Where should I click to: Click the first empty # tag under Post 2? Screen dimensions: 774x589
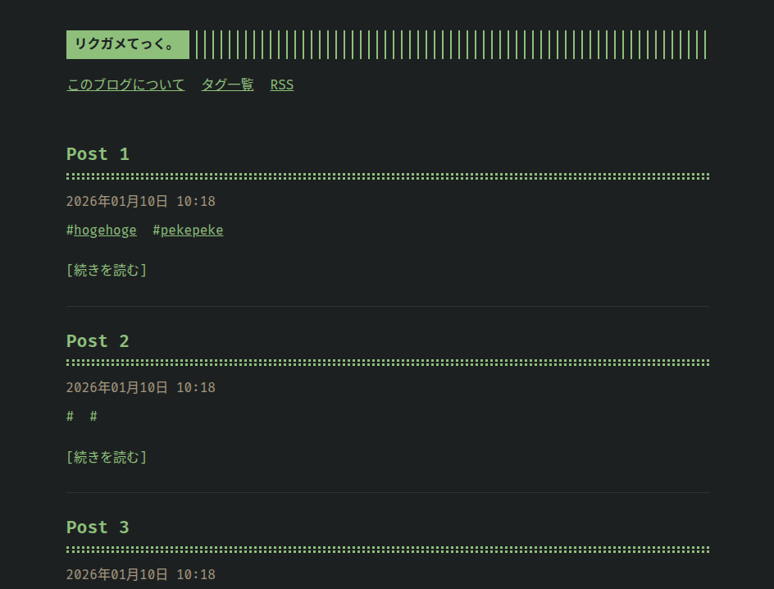click(70, 416)
